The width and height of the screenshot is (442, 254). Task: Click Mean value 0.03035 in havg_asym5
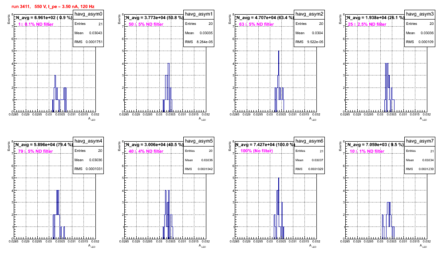pyautogui.click(x=207, y=160)
